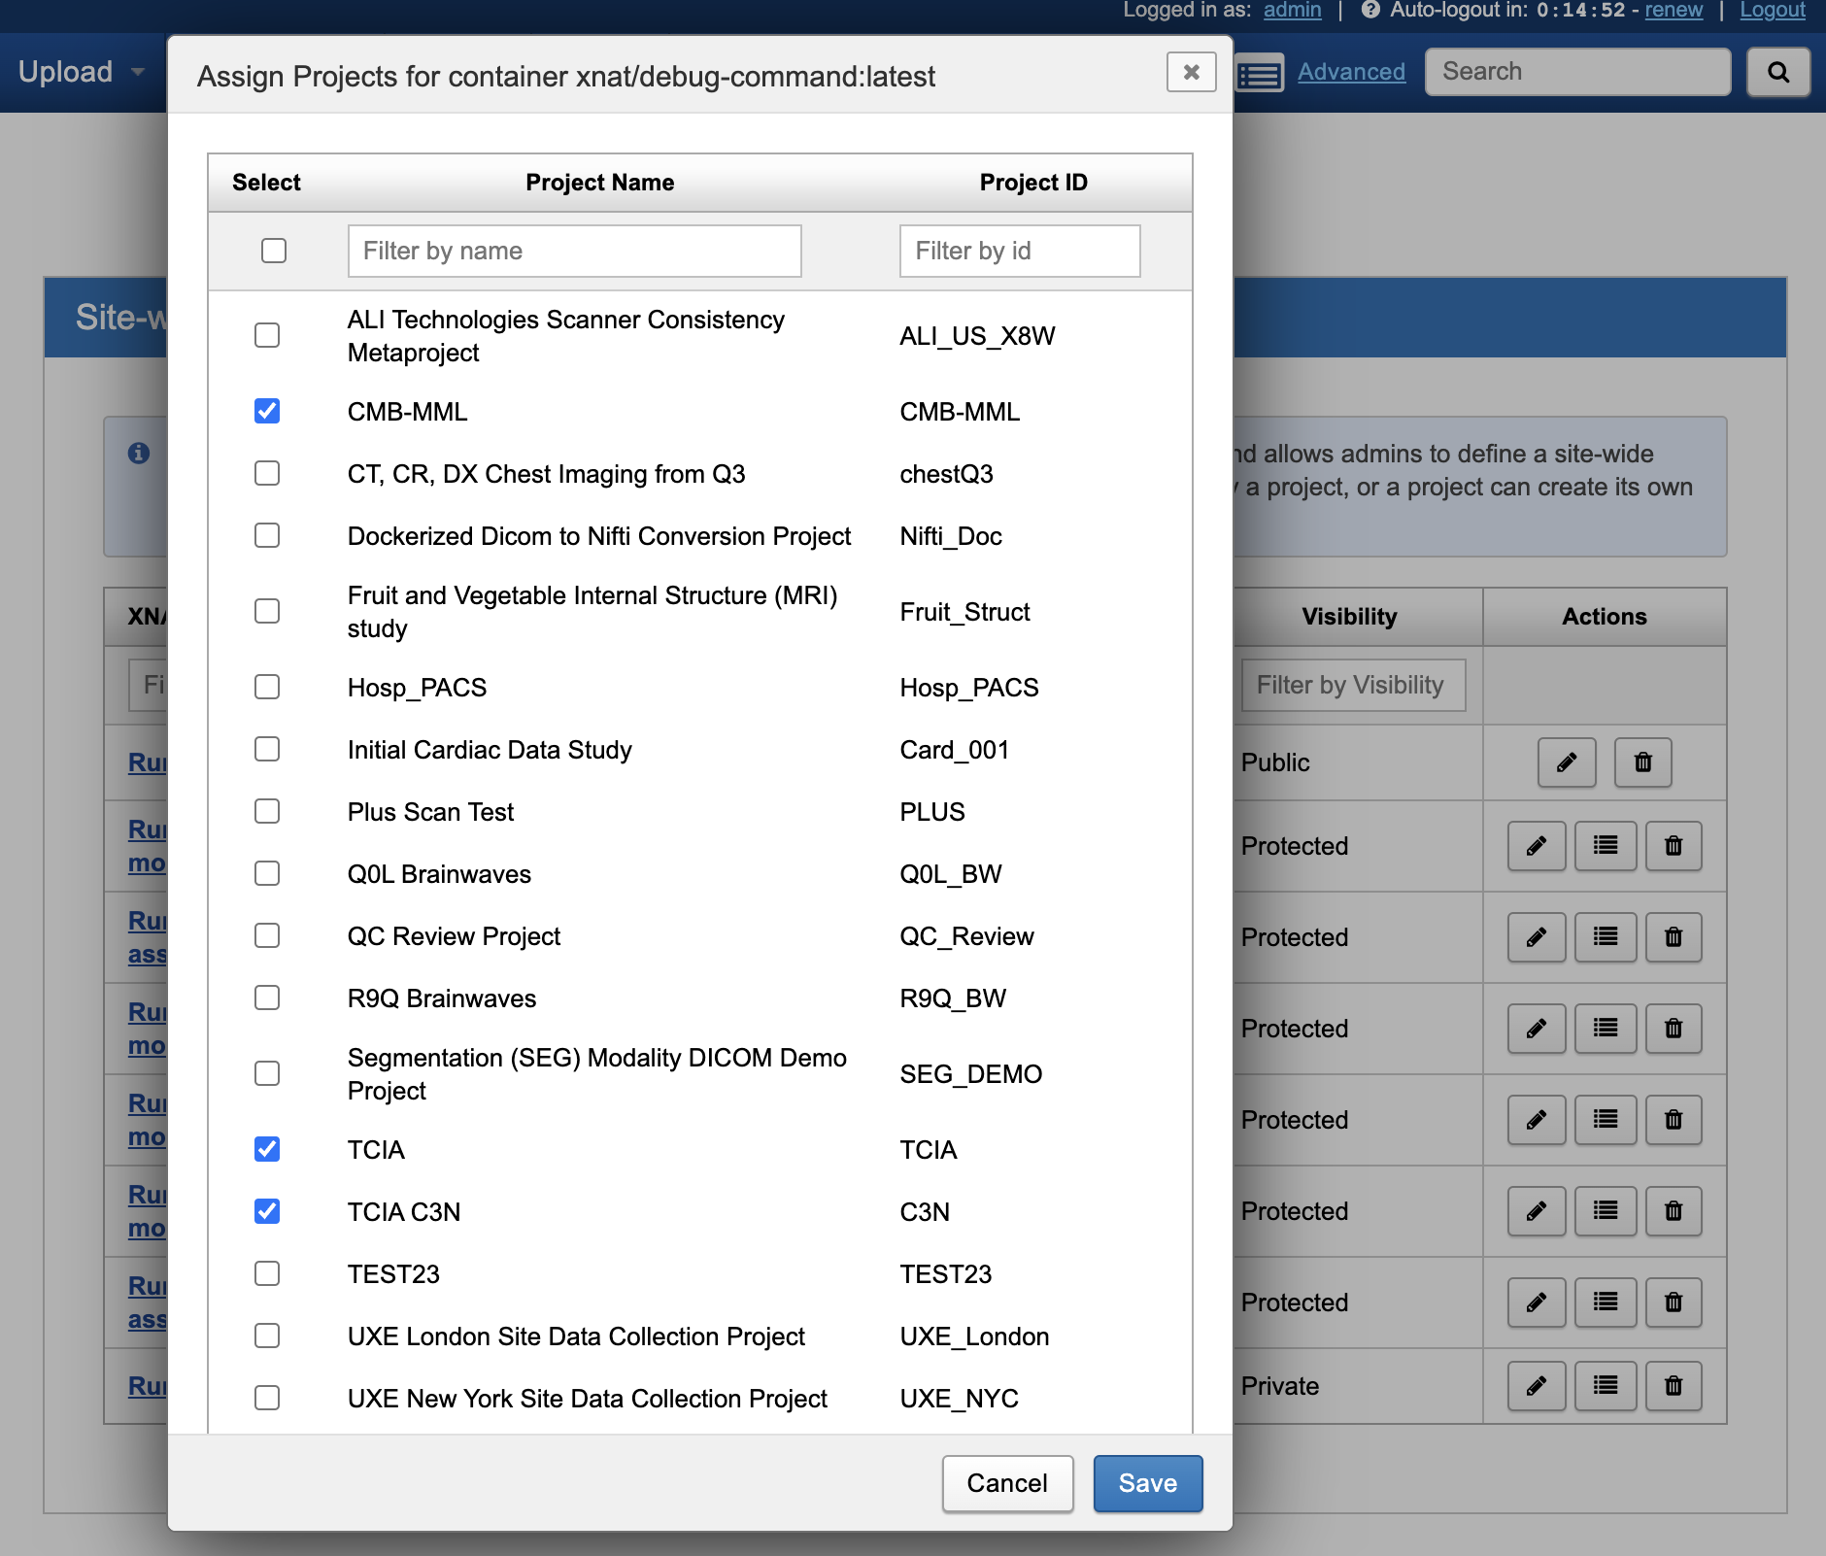Click the search magnifier icon button
1826x1556 pixels.
[x=1777, y=72]
